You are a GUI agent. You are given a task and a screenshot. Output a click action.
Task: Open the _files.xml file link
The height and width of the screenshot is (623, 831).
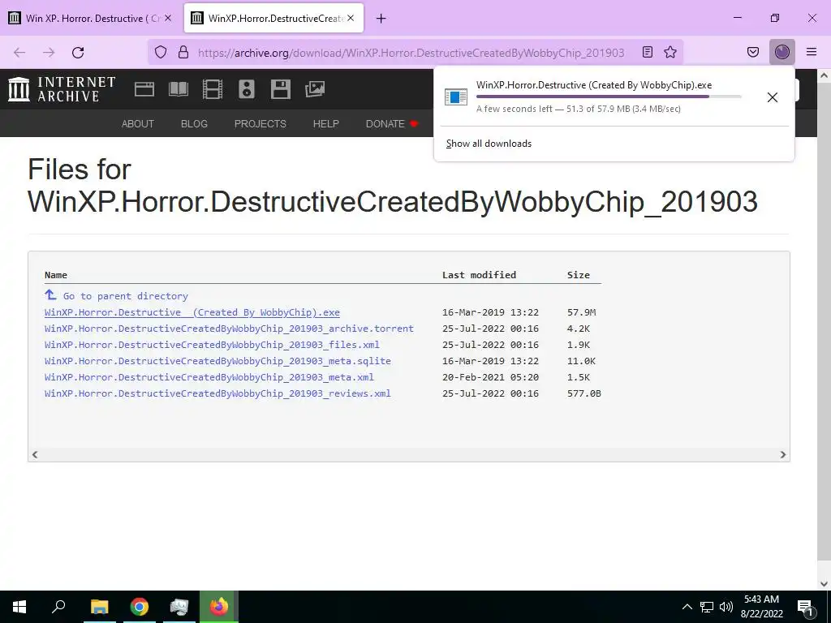click(212, 345)
